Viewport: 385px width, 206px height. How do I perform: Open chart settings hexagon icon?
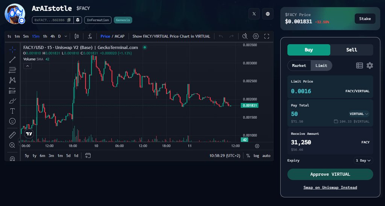pos(256,36)
